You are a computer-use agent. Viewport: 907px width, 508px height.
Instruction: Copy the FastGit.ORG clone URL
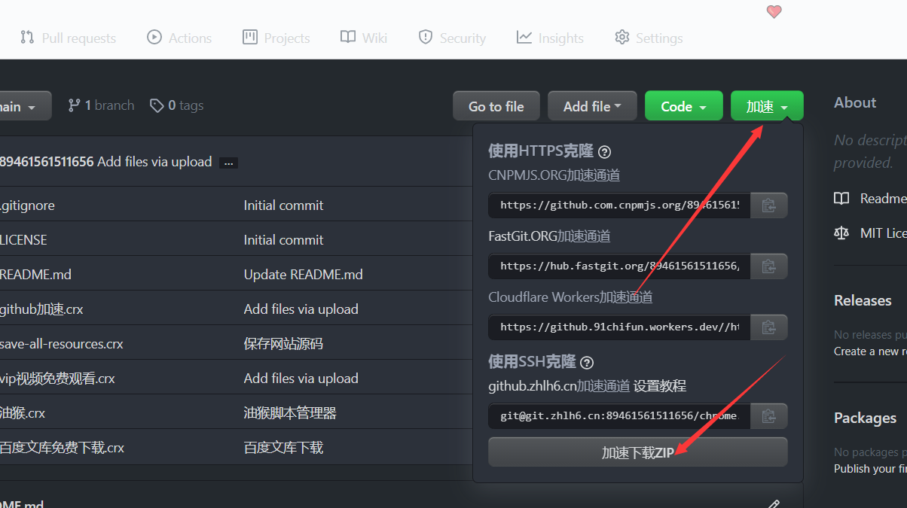[768, 266]
